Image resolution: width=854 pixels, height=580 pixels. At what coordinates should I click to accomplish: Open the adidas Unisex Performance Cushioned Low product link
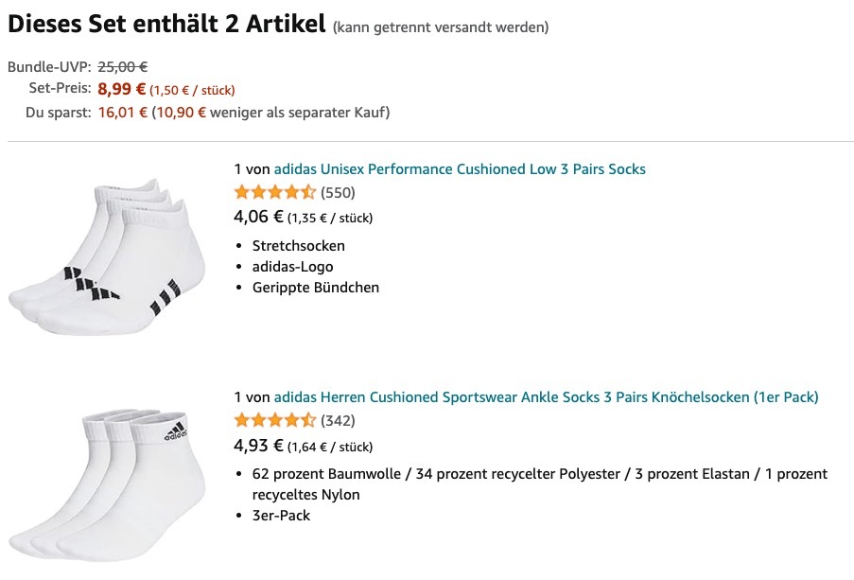click(460, 169)
